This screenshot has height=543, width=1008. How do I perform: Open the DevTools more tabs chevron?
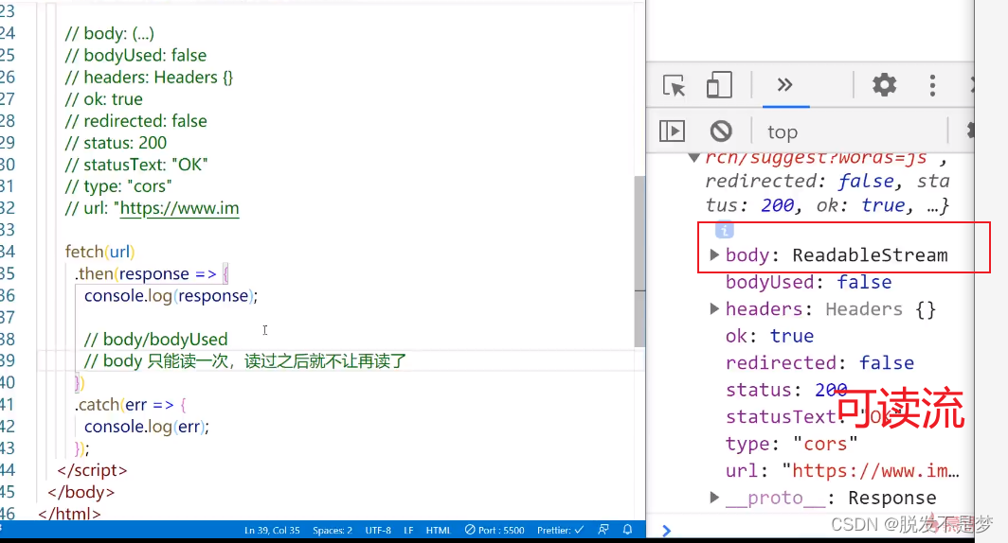[x=785, y=85]
